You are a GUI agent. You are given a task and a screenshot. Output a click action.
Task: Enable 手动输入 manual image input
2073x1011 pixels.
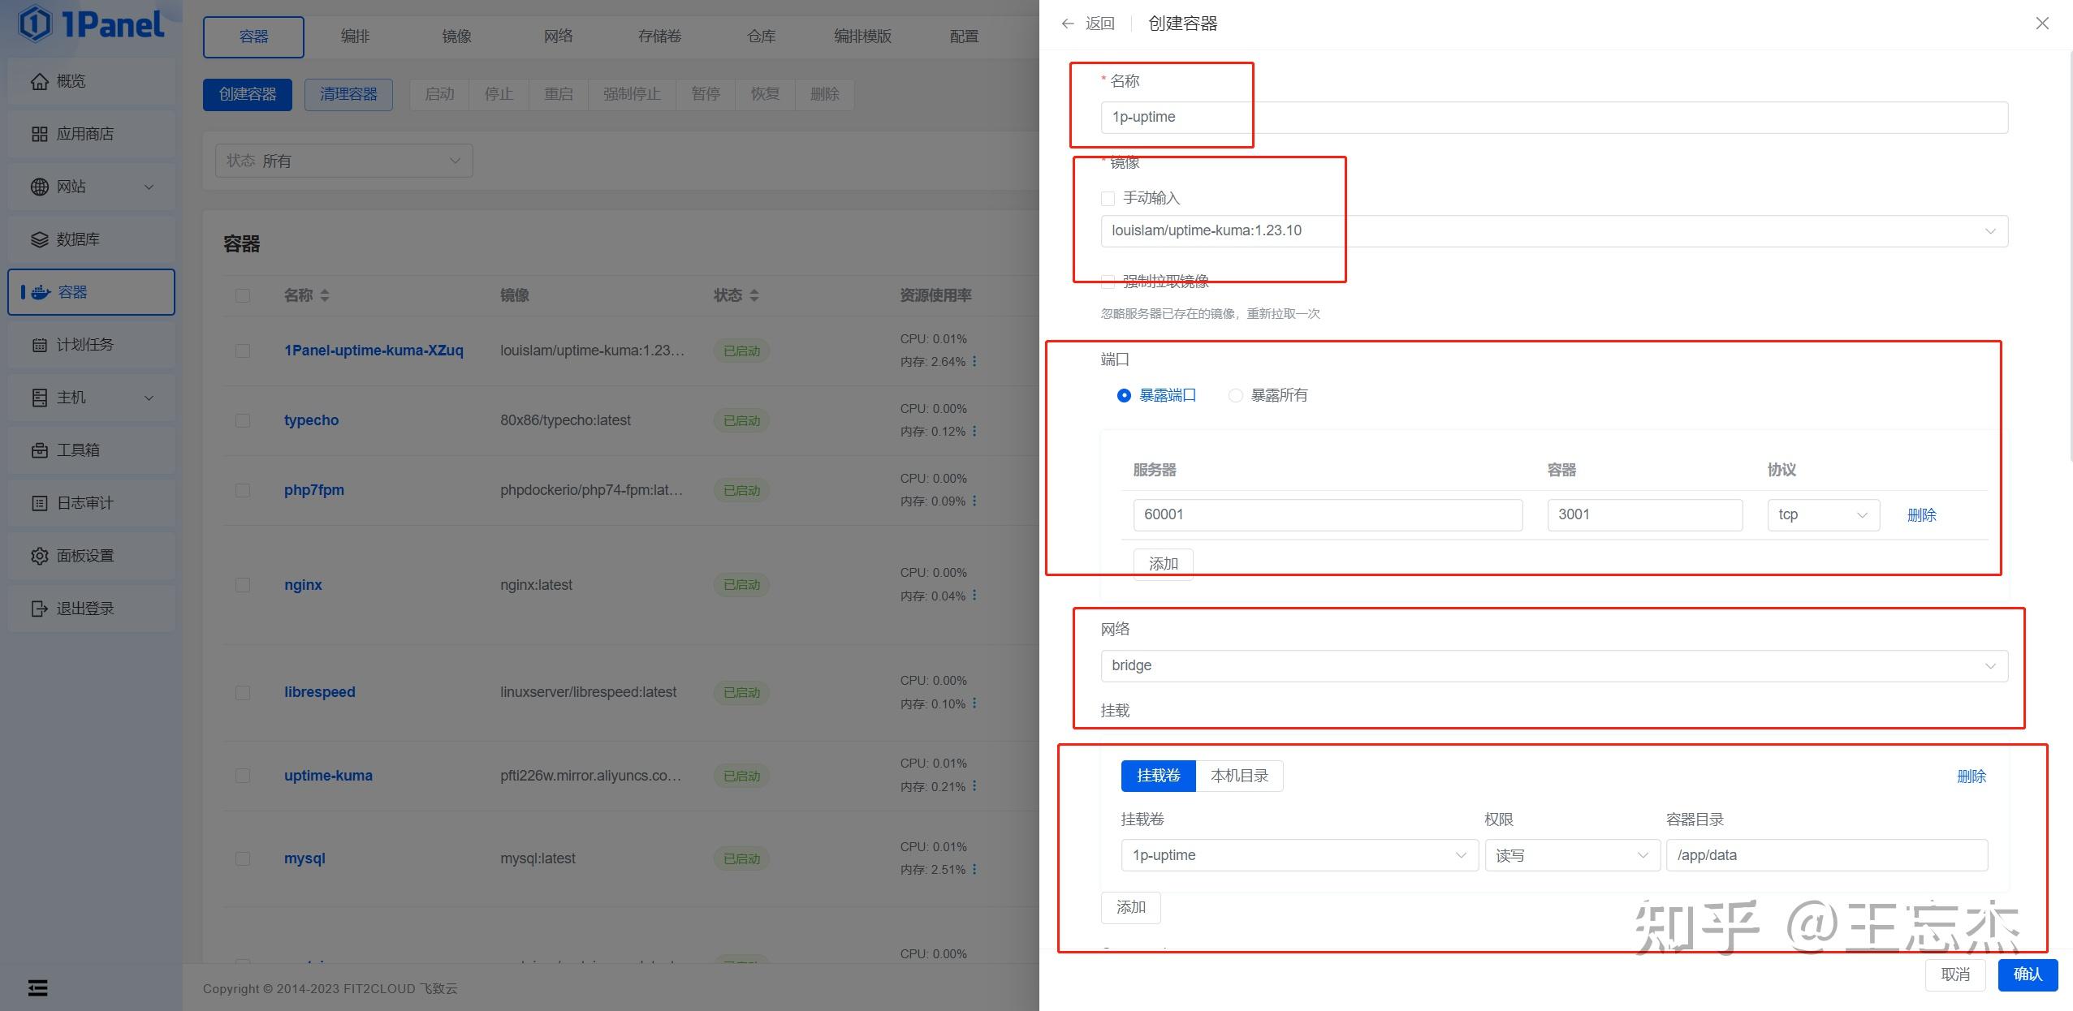click(1107, 197)
